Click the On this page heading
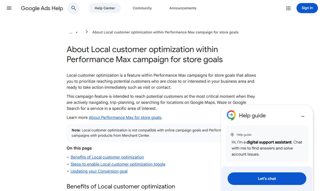323x191 pixels. (79, 148)
